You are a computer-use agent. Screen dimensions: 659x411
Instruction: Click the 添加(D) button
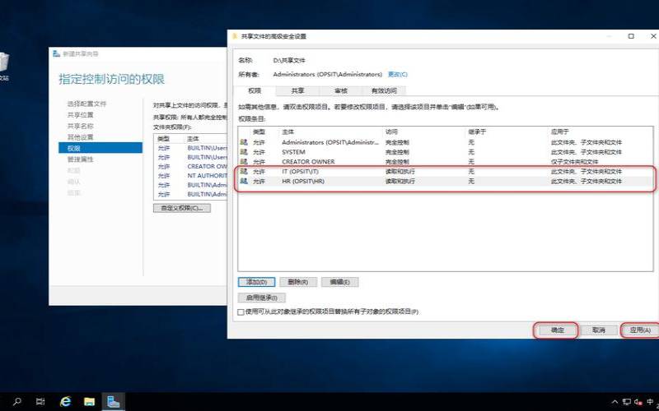click(x=256, y=282)
